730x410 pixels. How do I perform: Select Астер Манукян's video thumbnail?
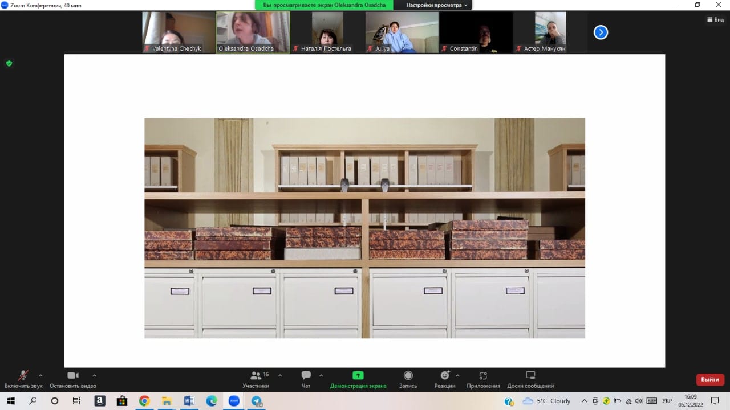coord(550,32)
